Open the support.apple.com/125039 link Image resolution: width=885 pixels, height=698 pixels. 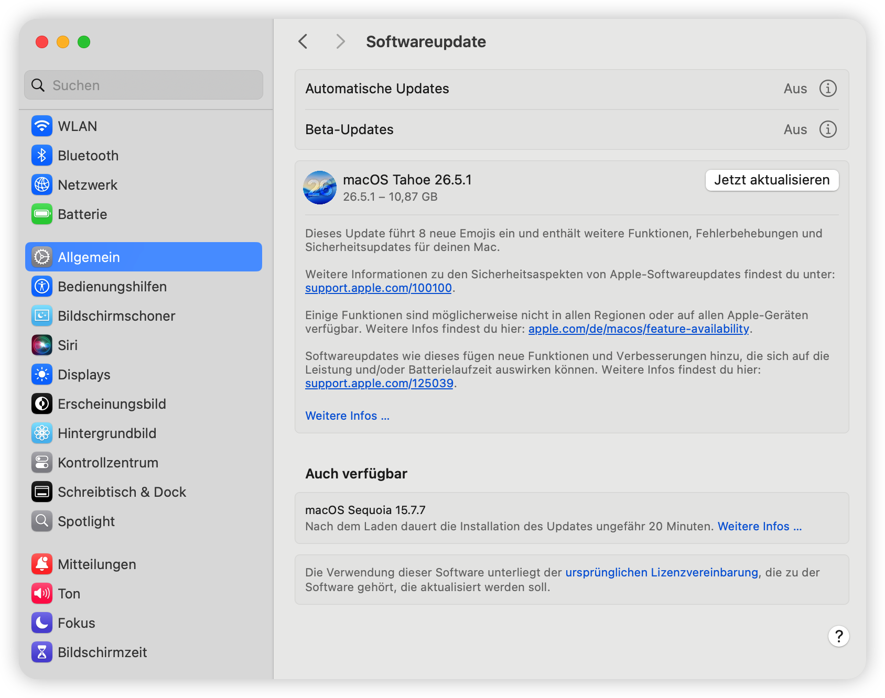379,384
